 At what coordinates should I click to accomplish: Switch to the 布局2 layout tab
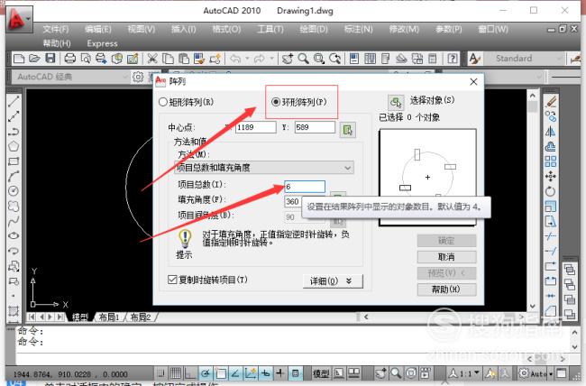click(141, 317)
